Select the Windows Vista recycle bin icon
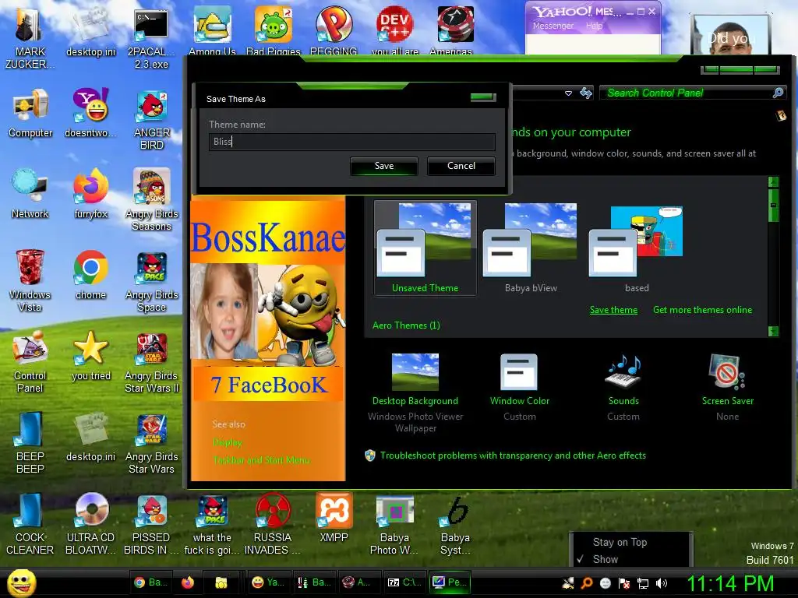This screenshot has width=798, height=598. click(30, 280)
